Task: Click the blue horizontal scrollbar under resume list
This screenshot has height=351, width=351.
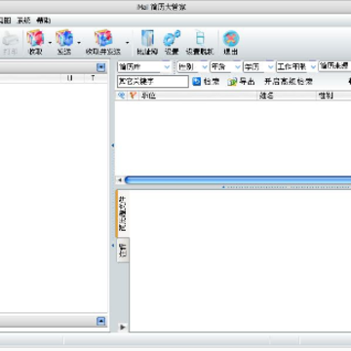Action: pyautogui.click(x=238, y=179)
